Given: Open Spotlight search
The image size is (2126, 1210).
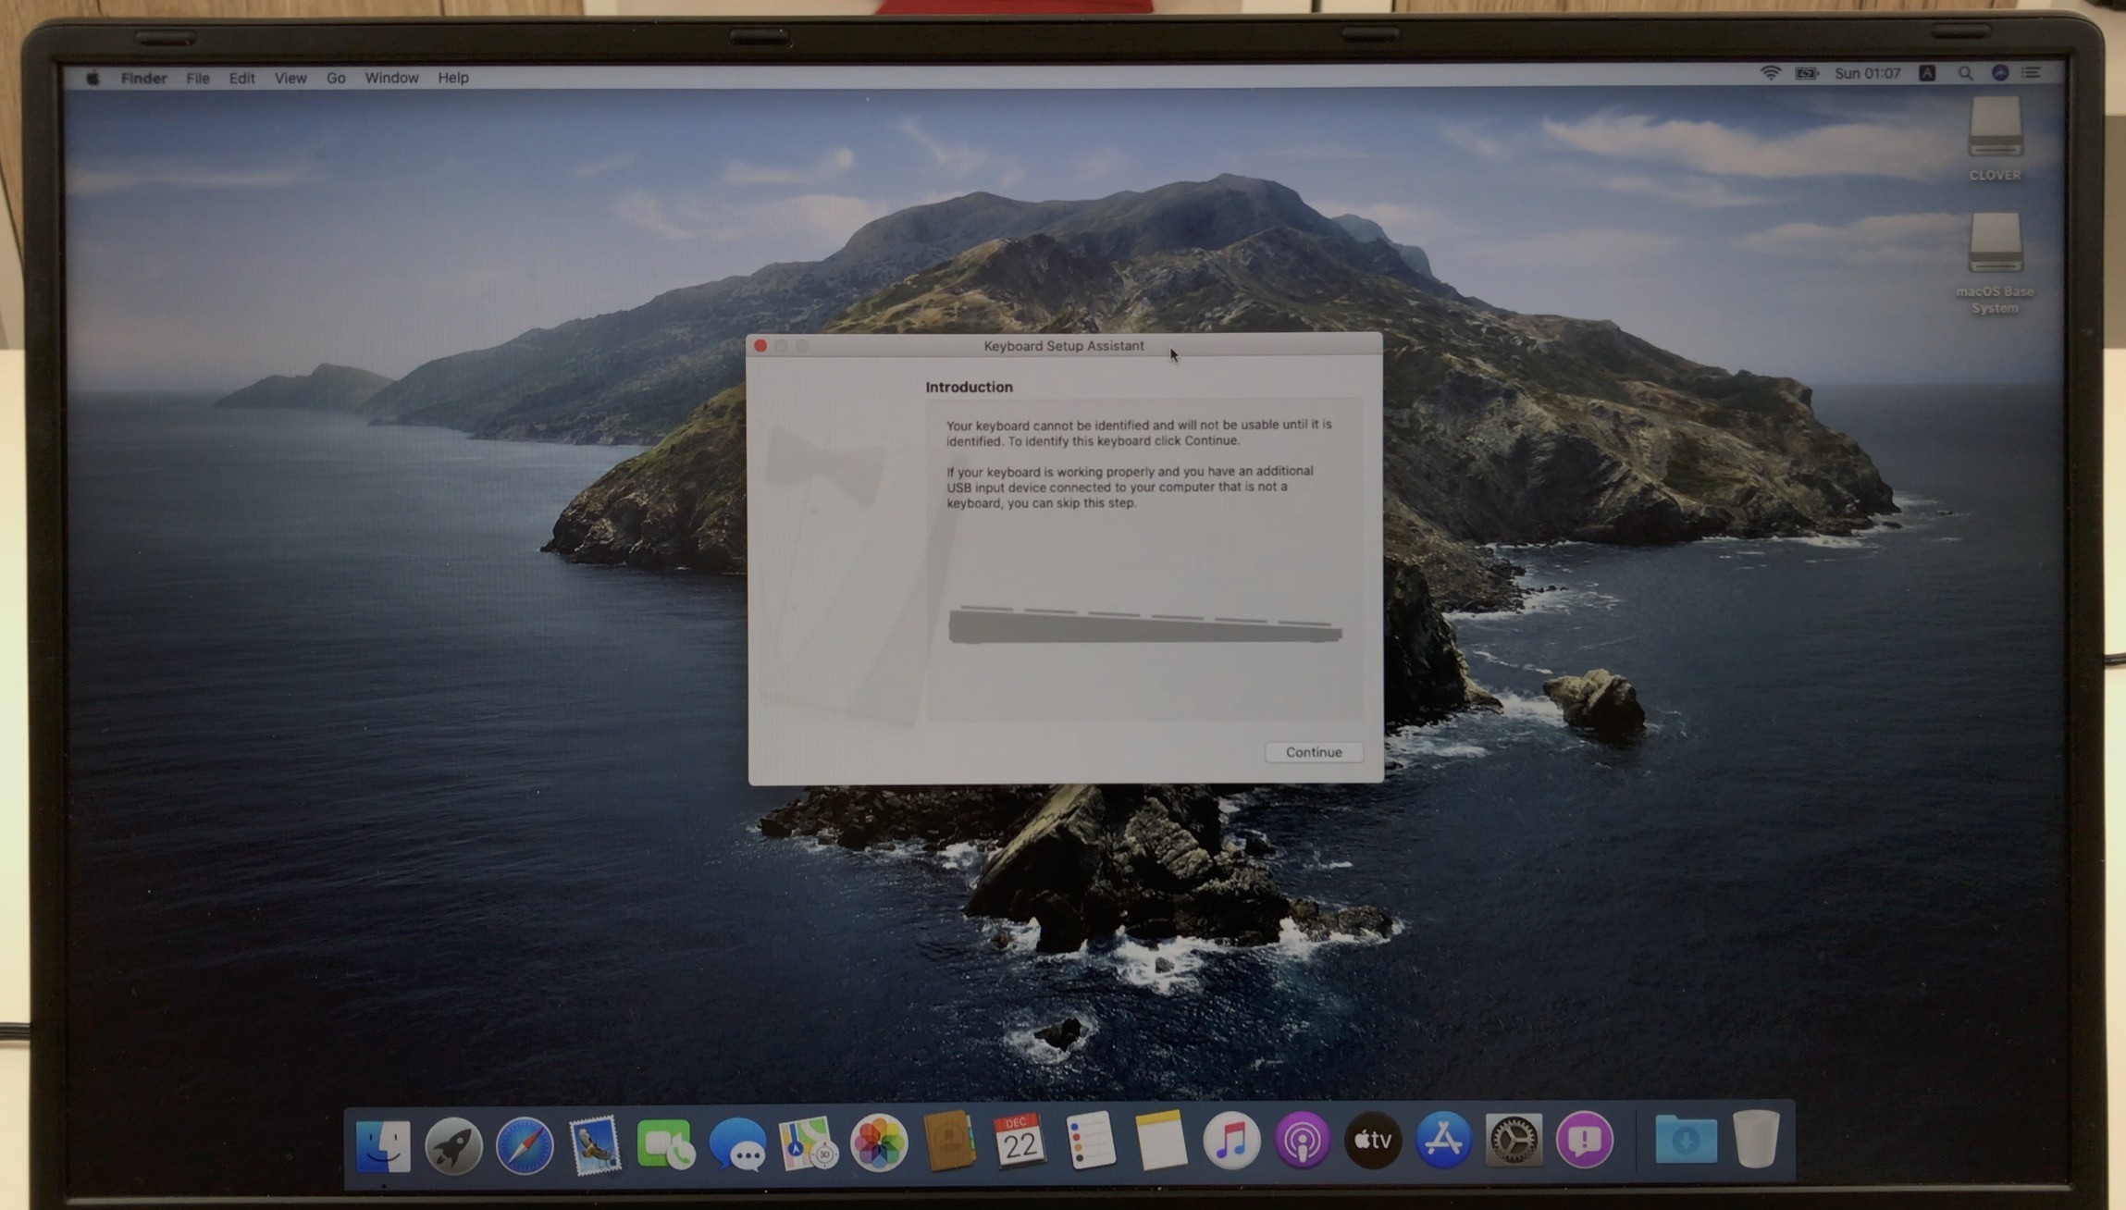Looking at the screenshot, I should [1965, 73].
